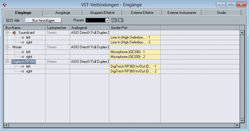The image size is (249, 131).
Task: Switch to the Eingänge tab
Action: pos(23,13)
